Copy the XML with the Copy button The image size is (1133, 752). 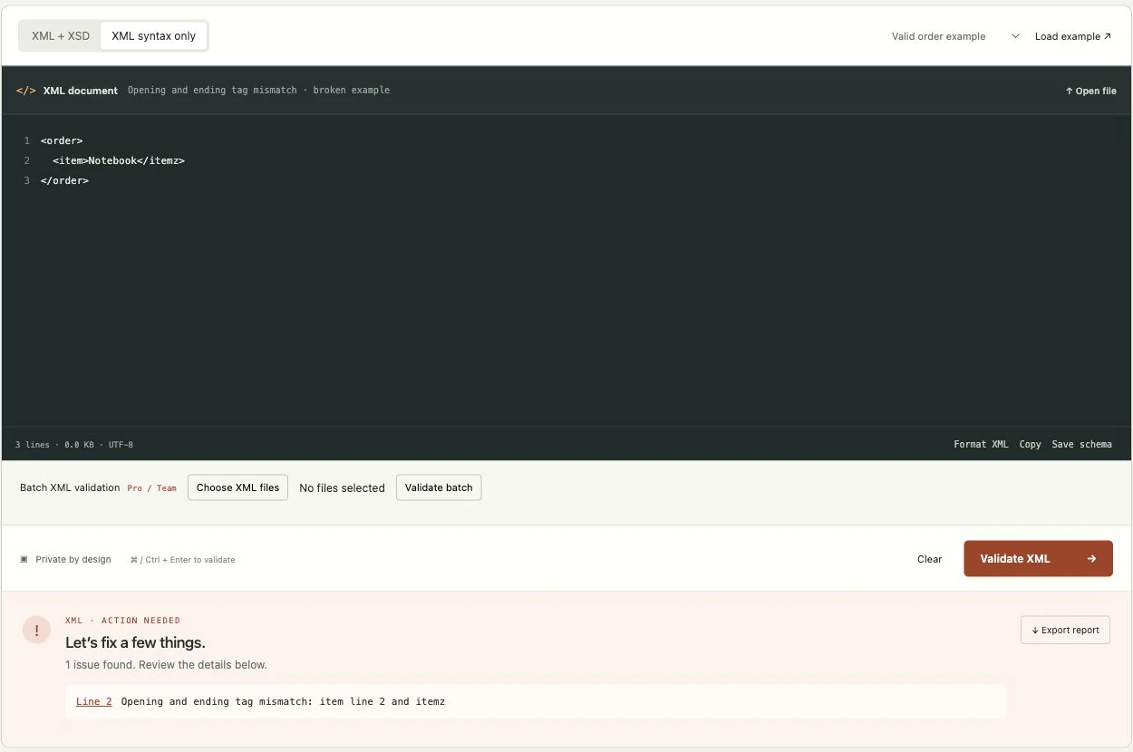[x=1030, y=444]
